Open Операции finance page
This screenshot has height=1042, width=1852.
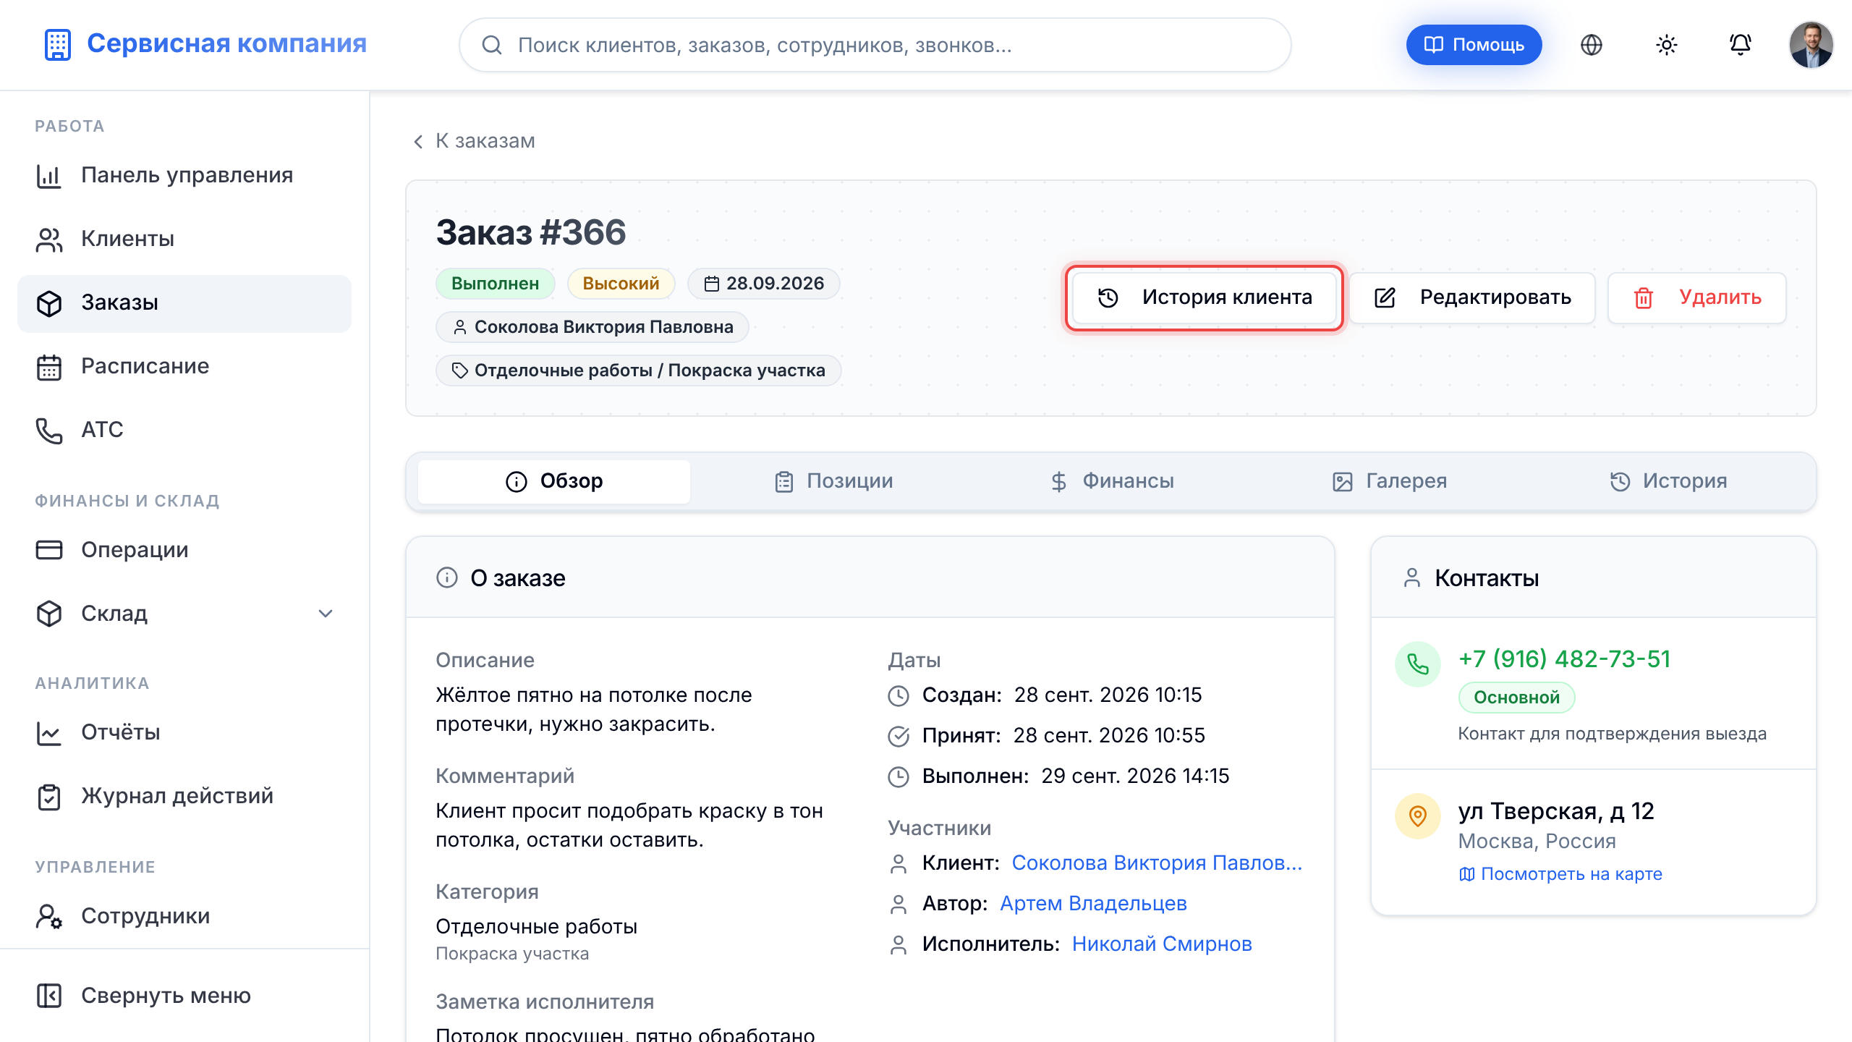(184, 550)
